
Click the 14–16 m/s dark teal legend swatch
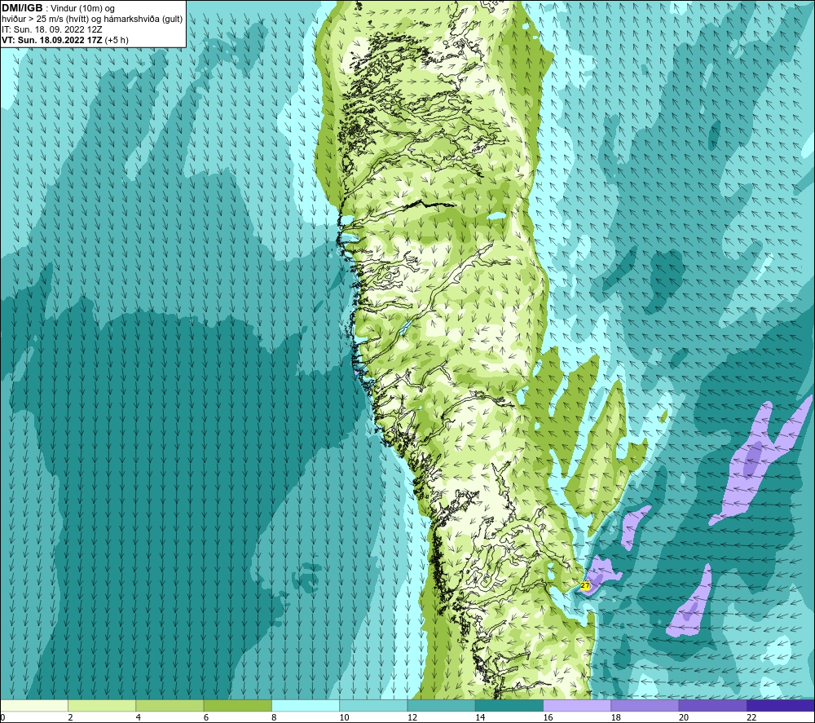click(509, 705)
